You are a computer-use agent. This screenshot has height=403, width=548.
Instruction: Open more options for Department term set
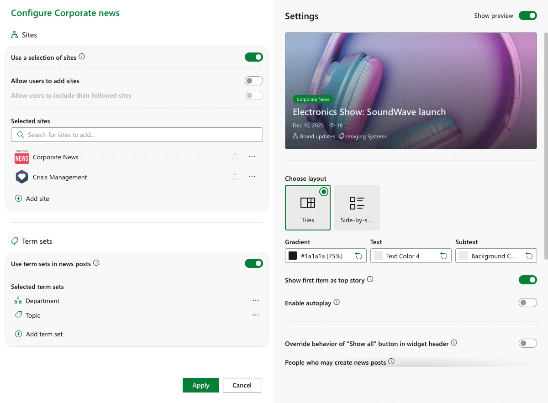(256, 300)
